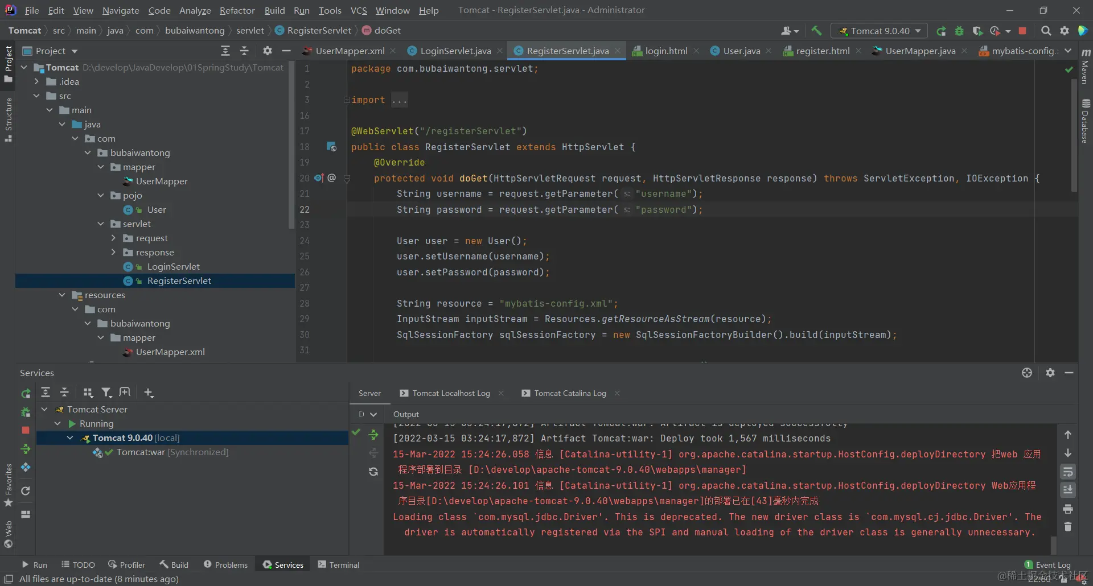Open the Tomcat 9.0.40 run configuration dropdown

click(880, 31)
